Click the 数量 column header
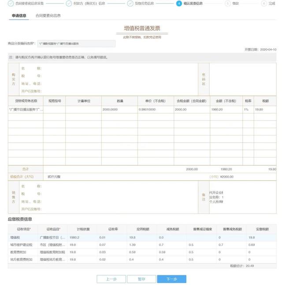 click(120, 101)
